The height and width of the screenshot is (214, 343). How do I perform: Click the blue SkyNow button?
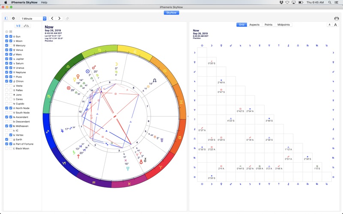(x=171, y=13)
